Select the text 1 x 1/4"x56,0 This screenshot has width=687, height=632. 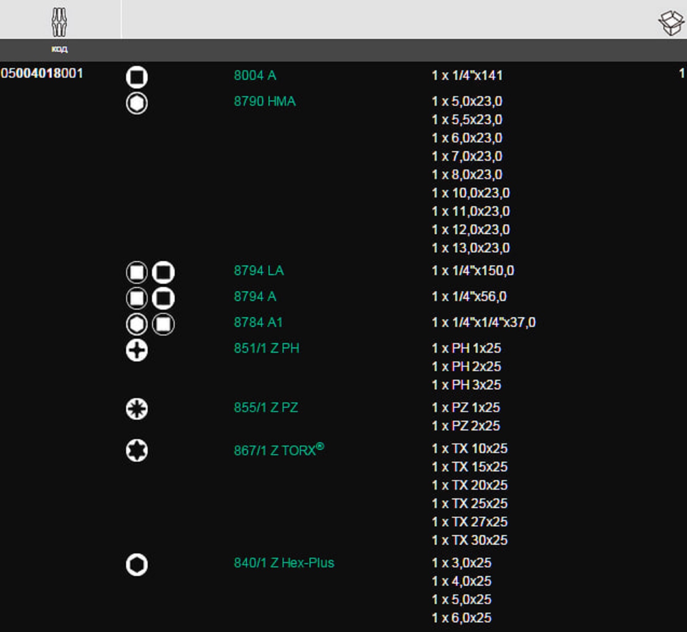469,296
